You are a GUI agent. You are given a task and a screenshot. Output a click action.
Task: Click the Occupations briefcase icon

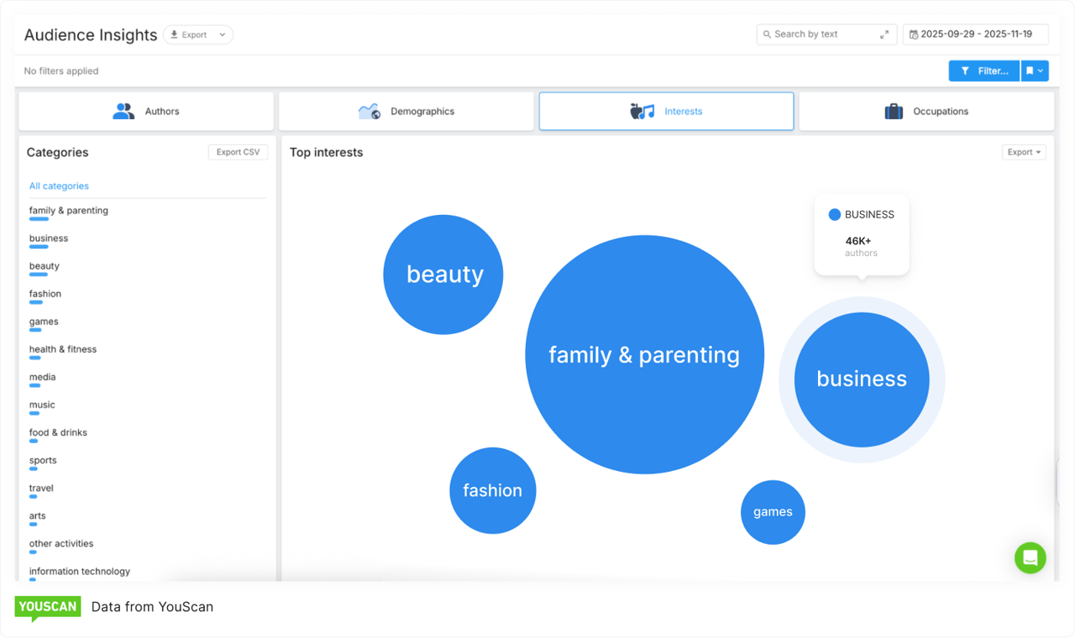[x=894, y=111]
